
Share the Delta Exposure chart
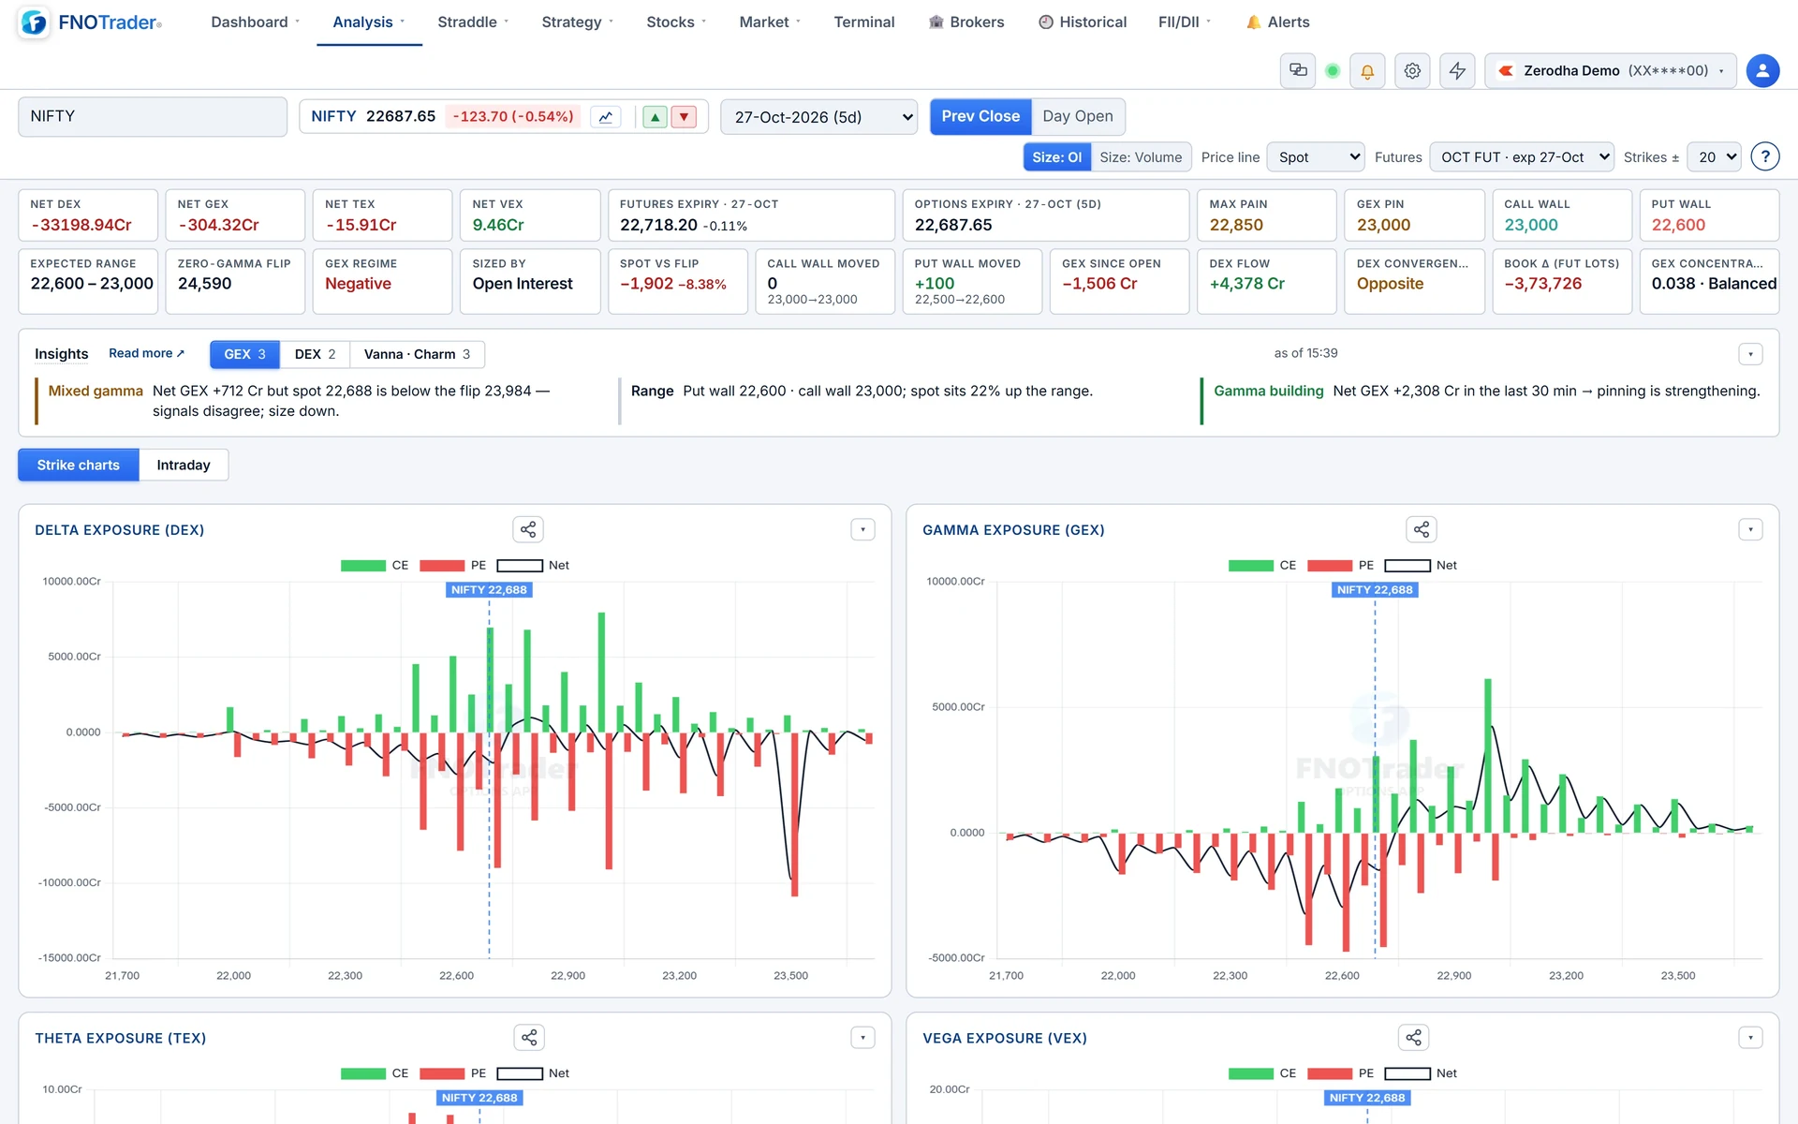pyautogui.click(x=528, y=529)
